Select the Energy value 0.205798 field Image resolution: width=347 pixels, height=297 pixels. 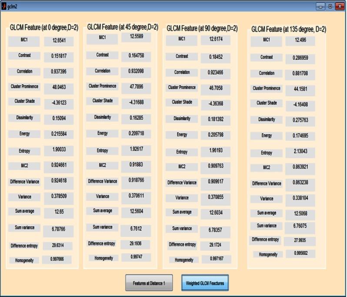tap(215, 135)
